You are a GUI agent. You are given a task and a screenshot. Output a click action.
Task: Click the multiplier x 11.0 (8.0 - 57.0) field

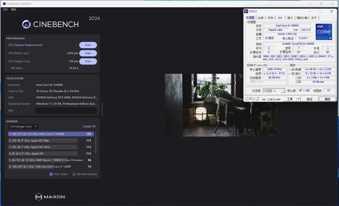(274, 74)
